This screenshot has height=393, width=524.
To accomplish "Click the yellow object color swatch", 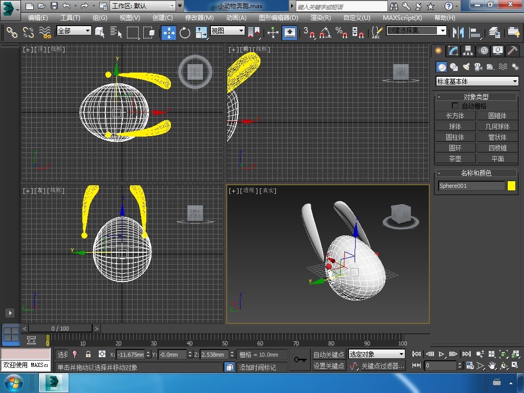I will (511, 186).
